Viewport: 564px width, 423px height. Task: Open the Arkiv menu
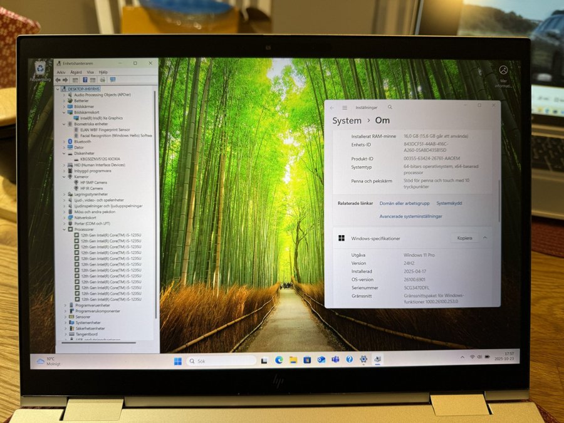61,72
